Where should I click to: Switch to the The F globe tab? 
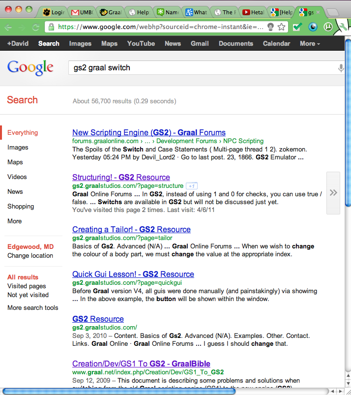pyautogui.click(x=225, y=12)
